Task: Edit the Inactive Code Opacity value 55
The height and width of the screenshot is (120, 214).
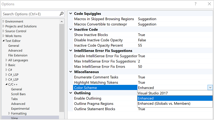Action: pyautogui.click(x=140, y=45)
